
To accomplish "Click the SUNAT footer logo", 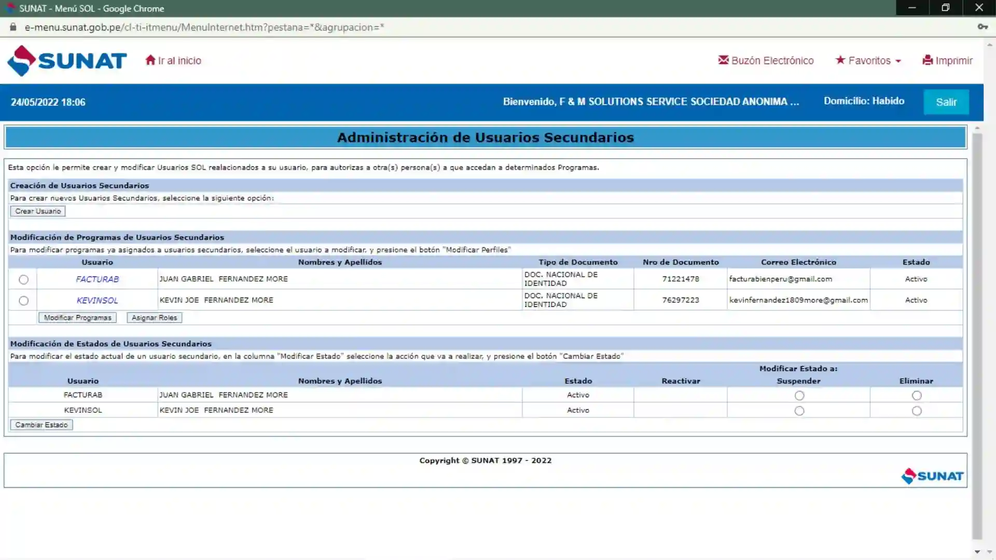I will coord(932,476).
